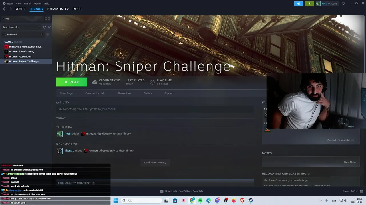This screenshot has height=205, width=366.
Task: Go forward with the right arrow
Action: click(10, 9)
